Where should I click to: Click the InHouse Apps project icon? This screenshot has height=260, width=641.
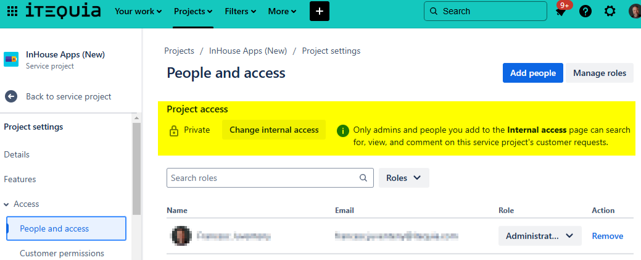(11, 59)
